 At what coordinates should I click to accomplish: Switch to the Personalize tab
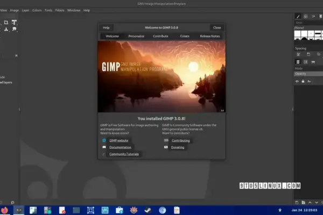tap(136, 36)
